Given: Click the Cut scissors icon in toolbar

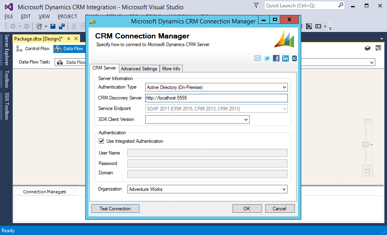Looking at the screenshot, I should pyautogui.click(x=74, y=26).
